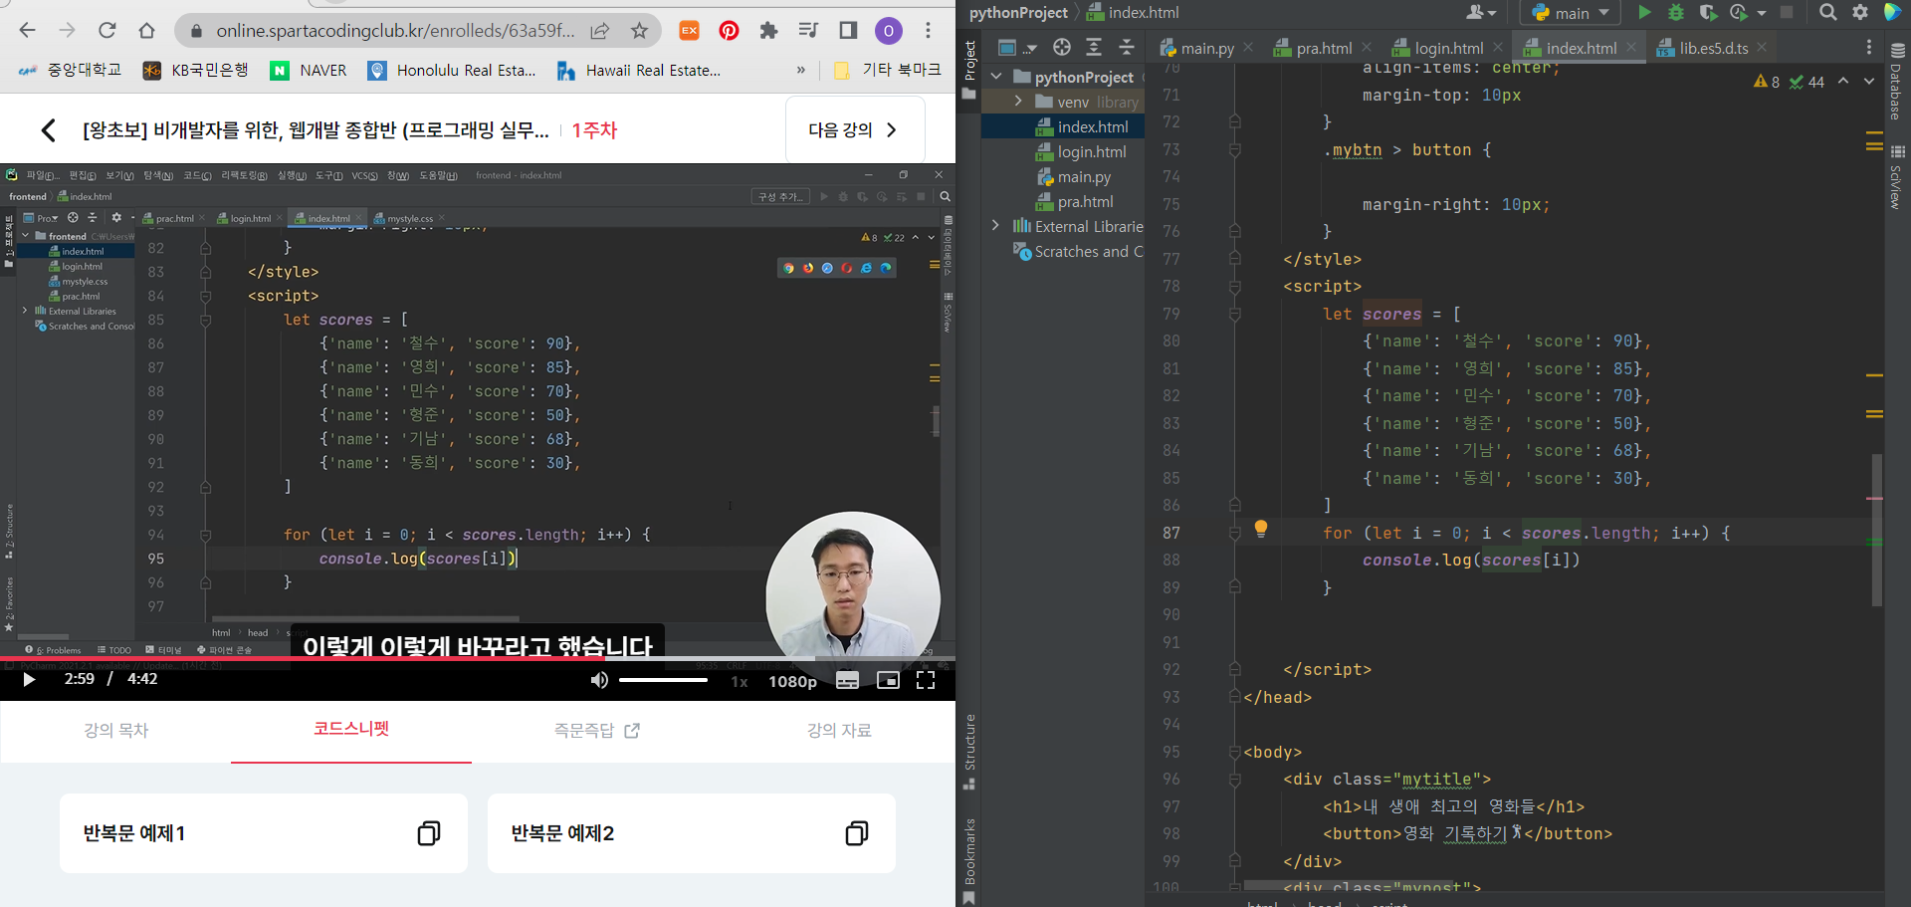
Task: Open the Bookmarks tool window
Action: (969, 861)
